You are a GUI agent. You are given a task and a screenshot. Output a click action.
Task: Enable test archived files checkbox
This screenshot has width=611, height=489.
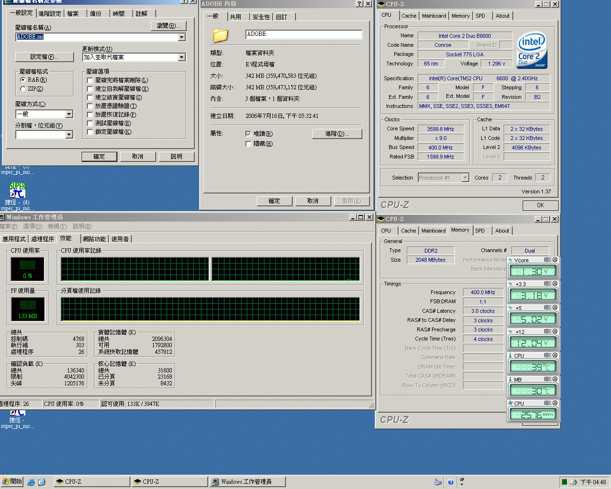[90, 123]
